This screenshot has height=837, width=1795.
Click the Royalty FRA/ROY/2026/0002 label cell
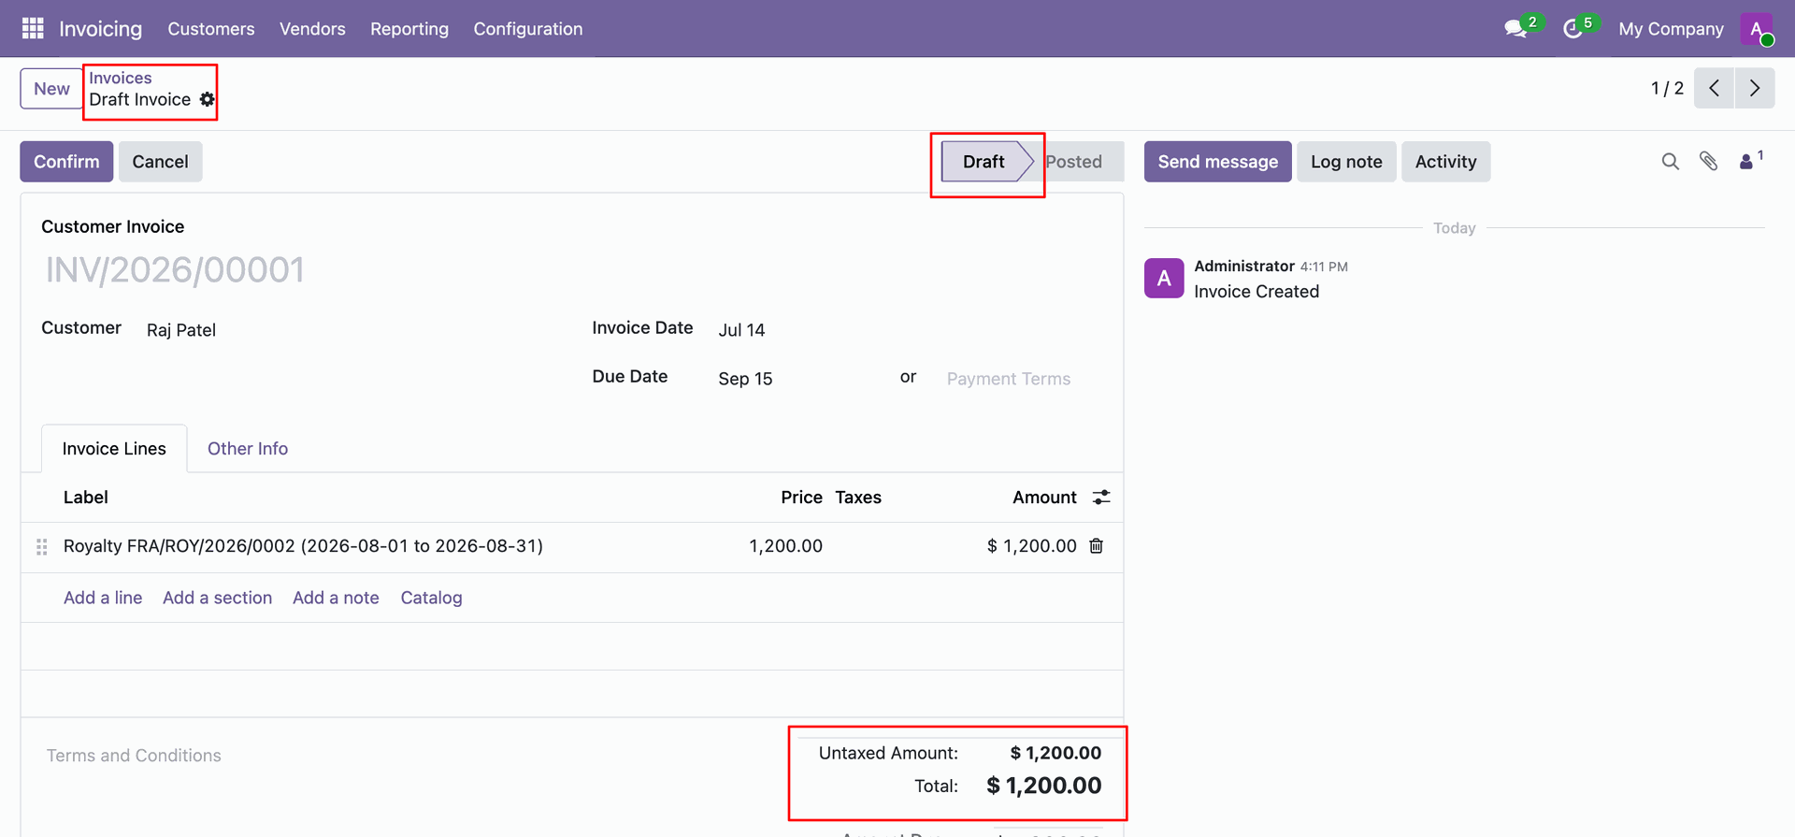[303, 546]
